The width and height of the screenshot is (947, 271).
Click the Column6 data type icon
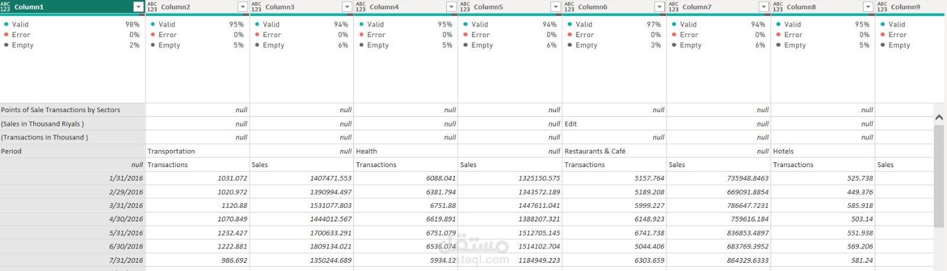(569, 6)
